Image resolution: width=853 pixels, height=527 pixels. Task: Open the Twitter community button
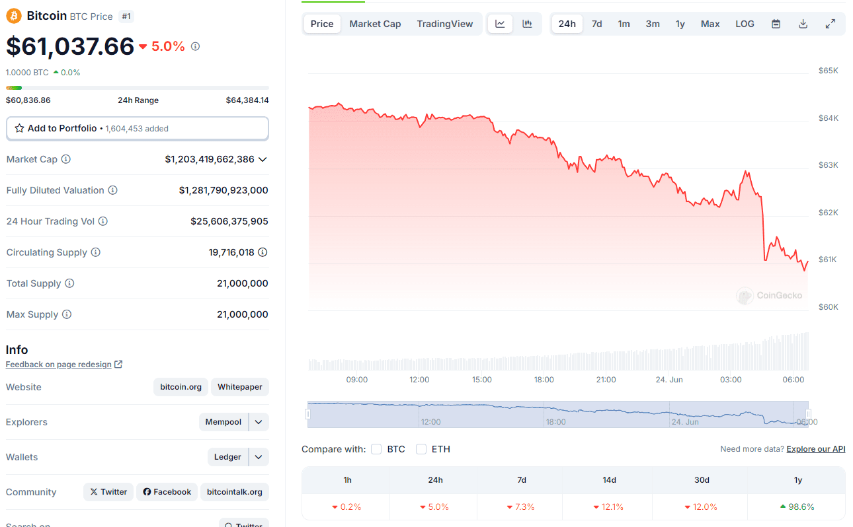click(108, 492)
